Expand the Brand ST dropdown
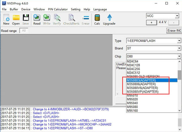Viewport: 182px width, 132px height. pos(179,48)
